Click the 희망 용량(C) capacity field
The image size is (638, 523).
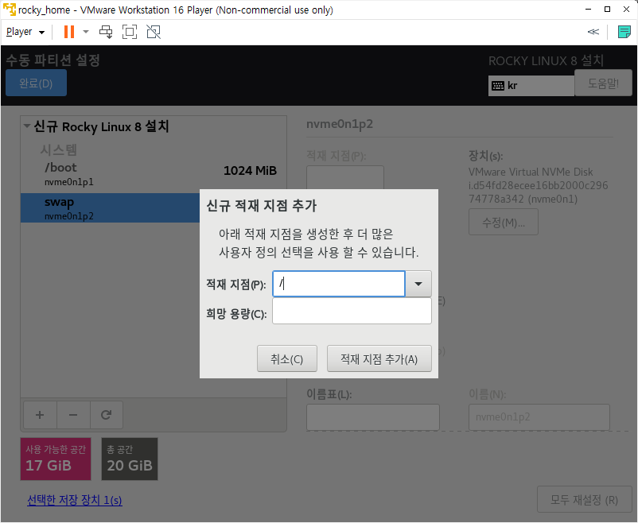(352, 311)
